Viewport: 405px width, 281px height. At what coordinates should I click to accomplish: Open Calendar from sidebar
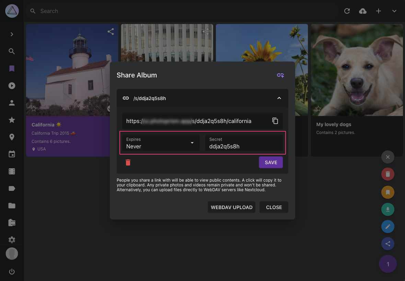coord(12,154)
